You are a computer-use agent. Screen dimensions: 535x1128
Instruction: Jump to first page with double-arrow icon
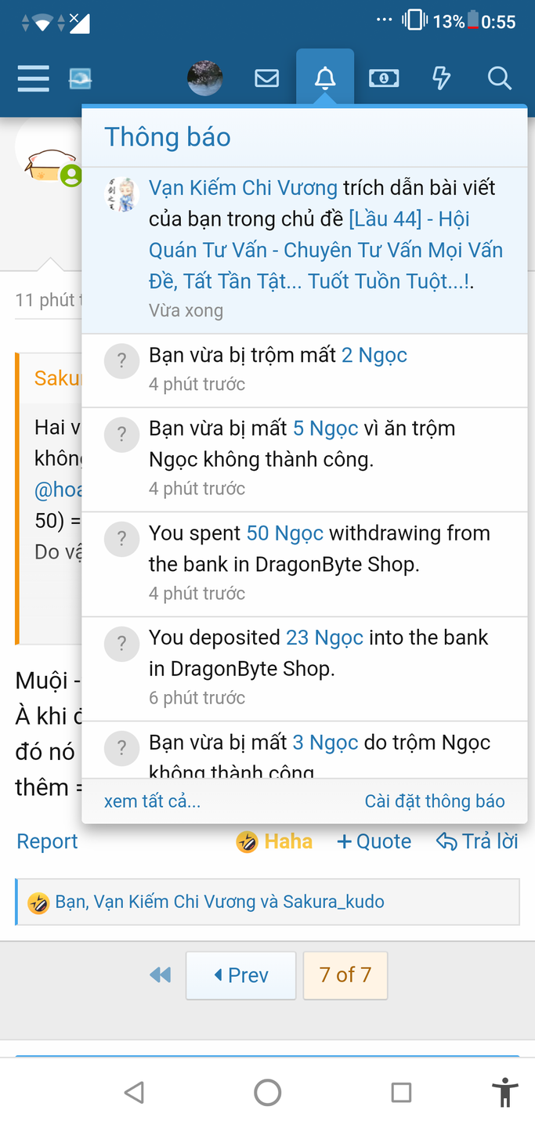coord(160,975)
